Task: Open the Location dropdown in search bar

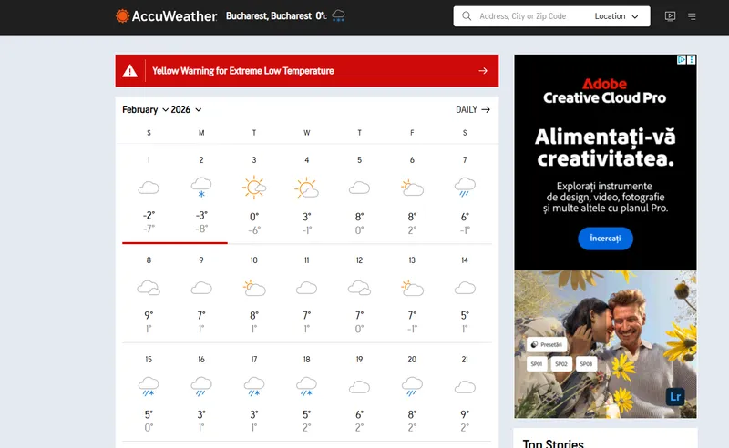Action: click(617, 16)
